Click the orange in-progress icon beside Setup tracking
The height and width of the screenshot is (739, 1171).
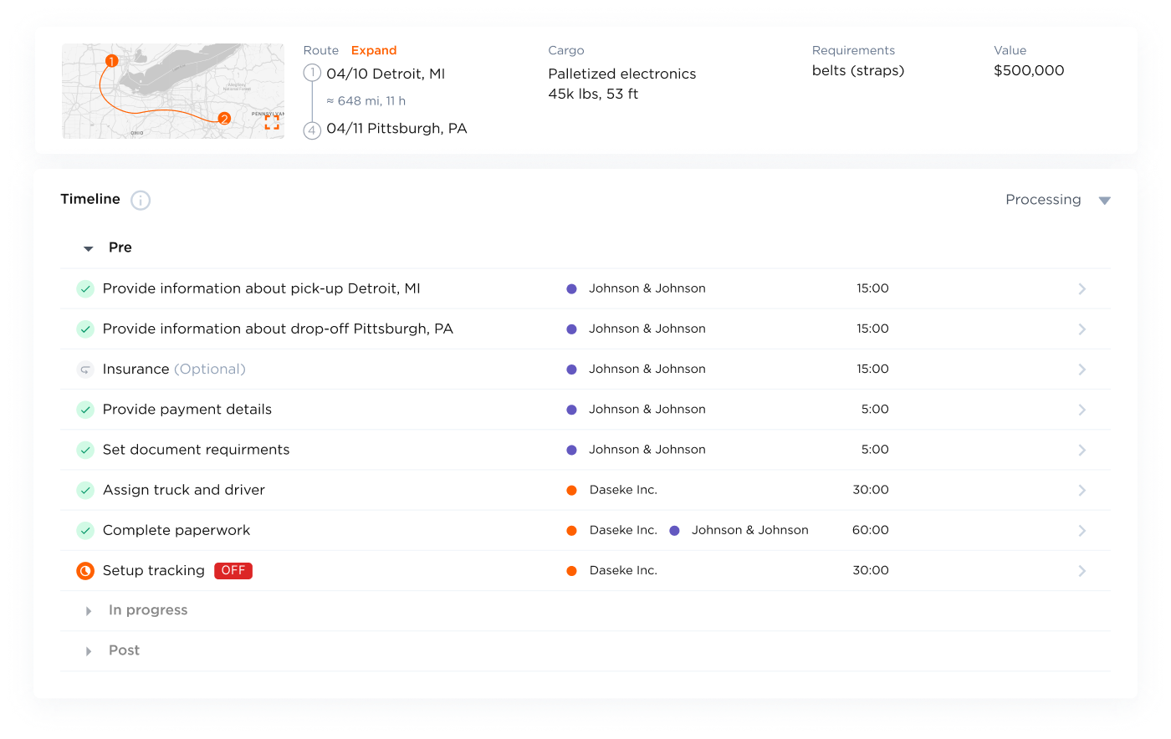pyautogui.click(x=85, y=571)
